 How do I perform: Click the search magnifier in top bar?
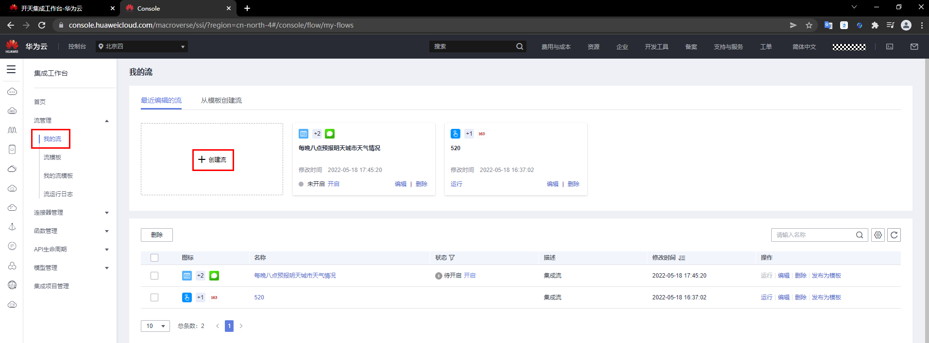(520, 47)
